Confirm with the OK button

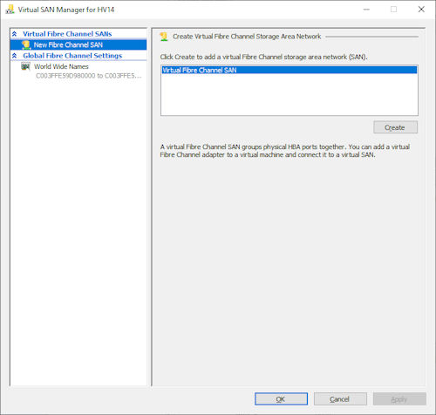point(281,399)
